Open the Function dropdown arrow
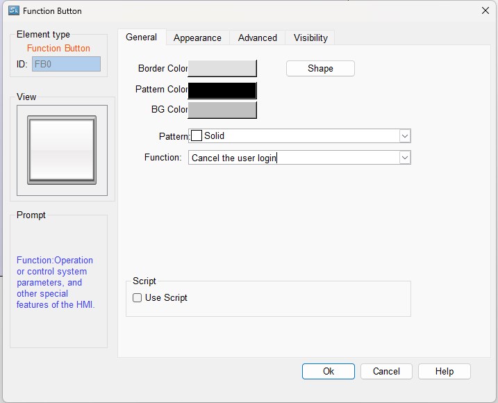498x403 pixels. pos(405,158)
